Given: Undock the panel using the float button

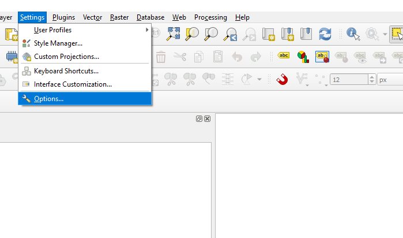Looking at the screenshot, I should point(199,118).
